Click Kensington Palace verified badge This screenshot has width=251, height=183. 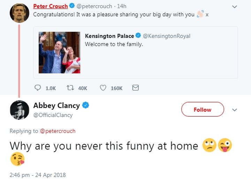coord(138,36)
